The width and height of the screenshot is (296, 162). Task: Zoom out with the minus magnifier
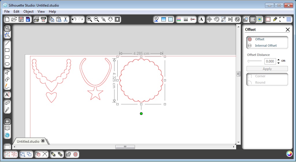point(97,19)
